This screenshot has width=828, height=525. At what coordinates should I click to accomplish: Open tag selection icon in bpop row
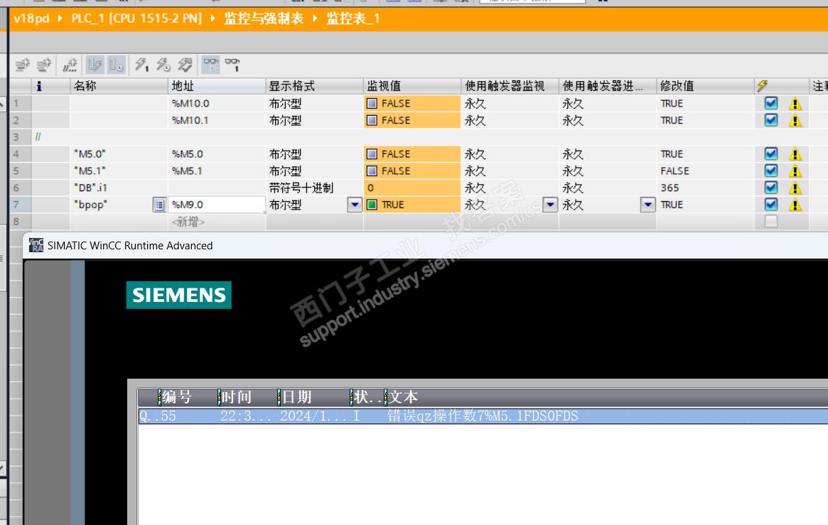[x=159, y=205]
